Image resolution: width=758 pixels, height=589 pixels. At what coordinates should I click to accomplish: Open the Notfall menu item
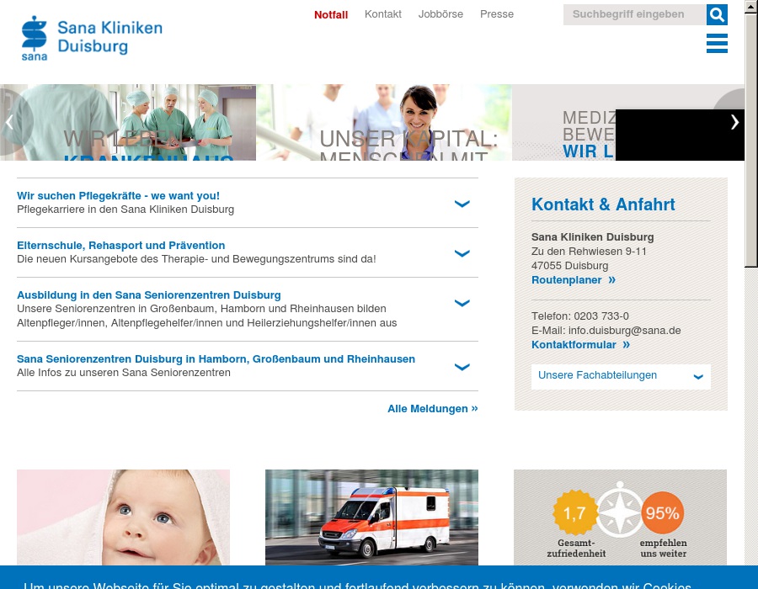pos(331,14)
